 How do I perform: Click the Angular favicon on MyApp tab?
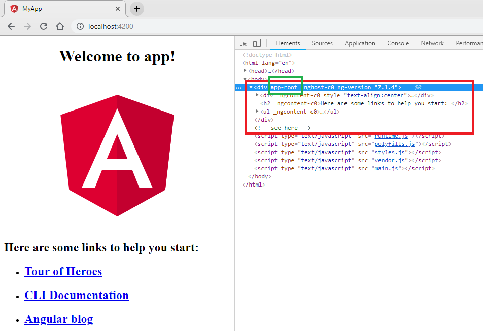(14, 9)
